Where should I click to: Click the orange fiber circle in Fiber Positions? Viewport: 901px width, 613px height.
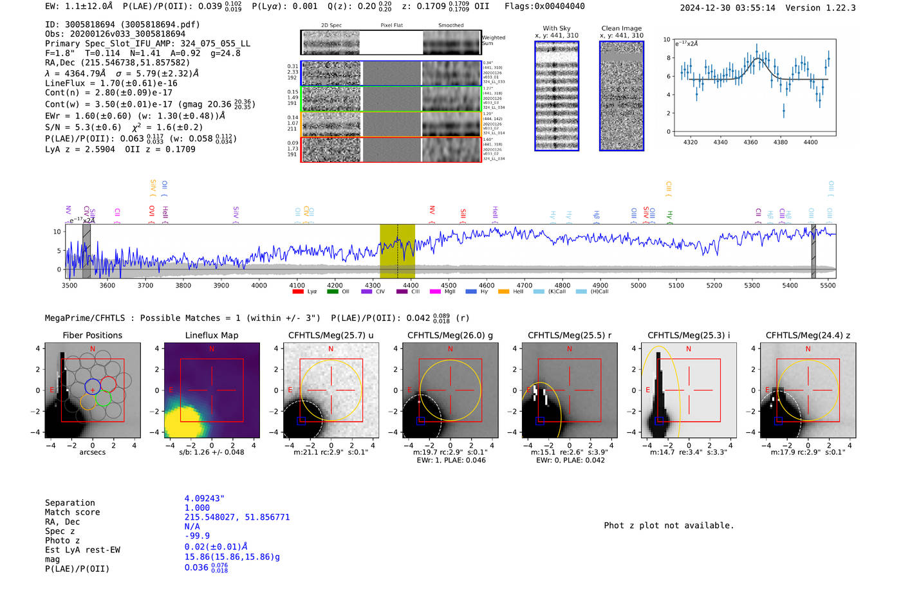point(88,403)
